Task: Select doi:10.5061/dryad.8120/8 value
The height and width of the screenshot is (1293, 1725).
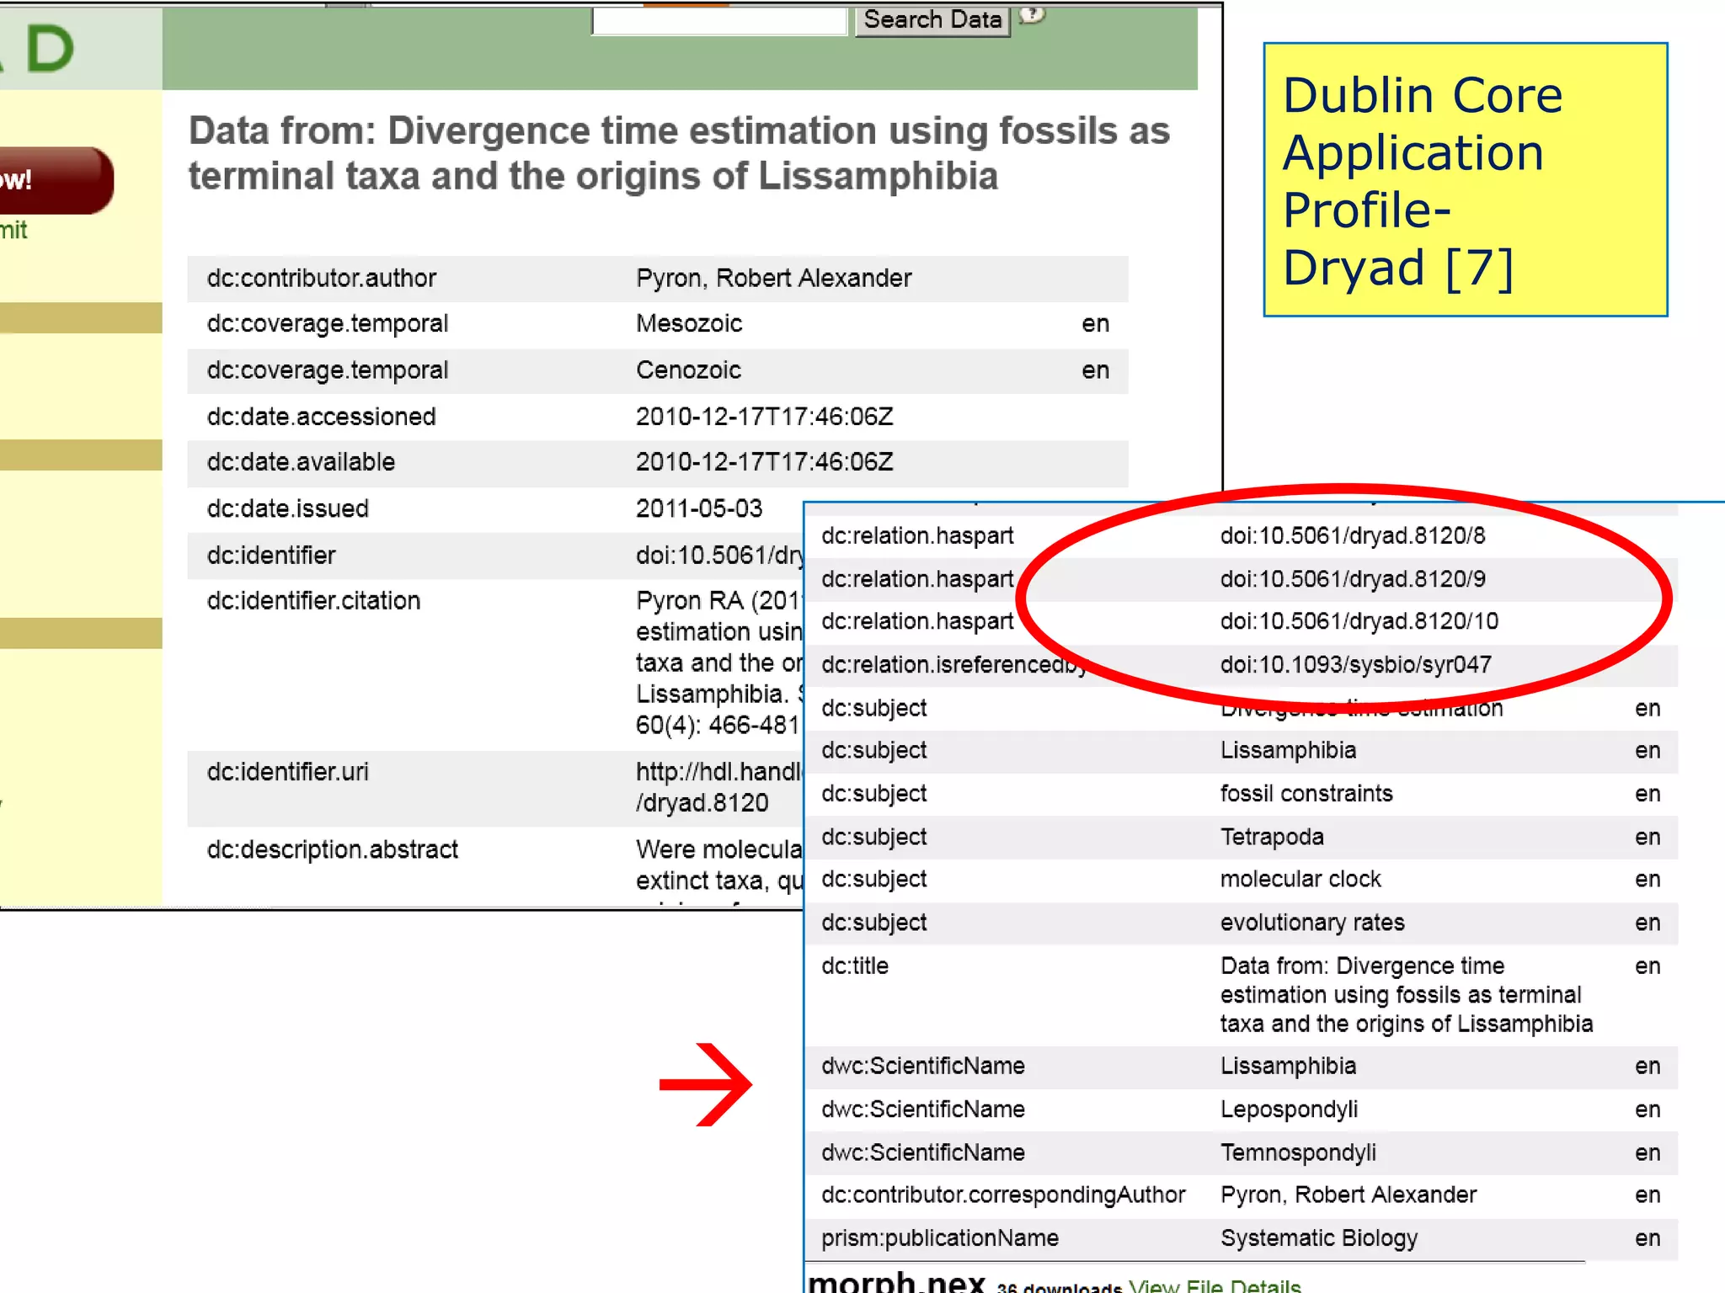Action: pyautogui.click(x=1353, y=535)
